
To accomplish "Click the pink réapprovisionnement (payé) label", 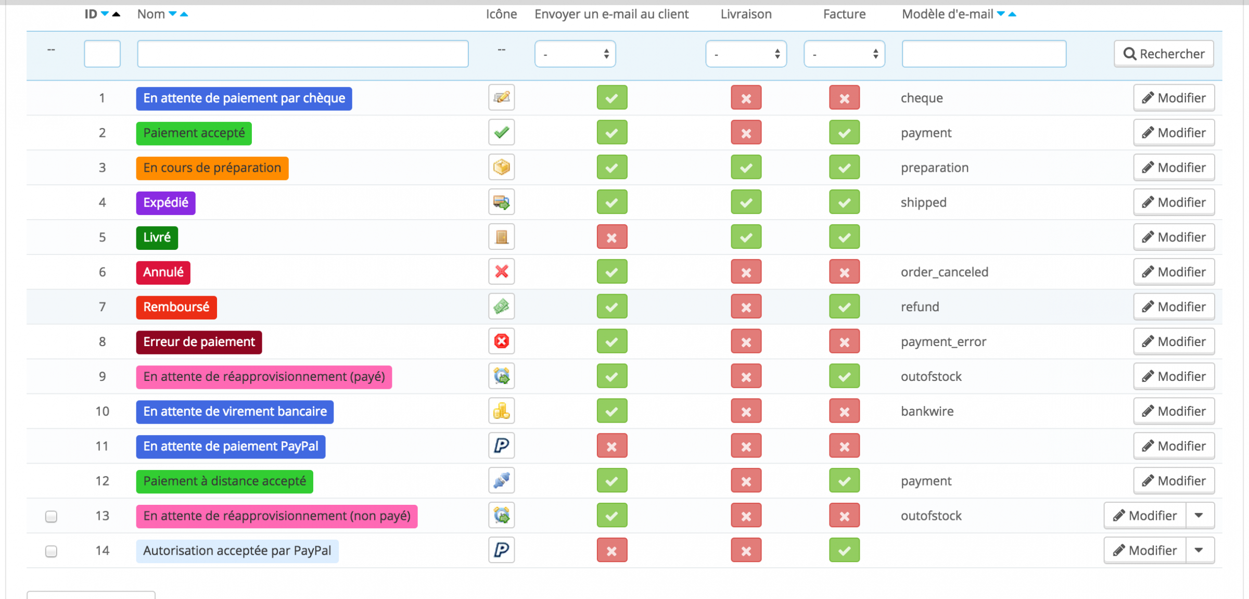I will (x=264, y=377).
